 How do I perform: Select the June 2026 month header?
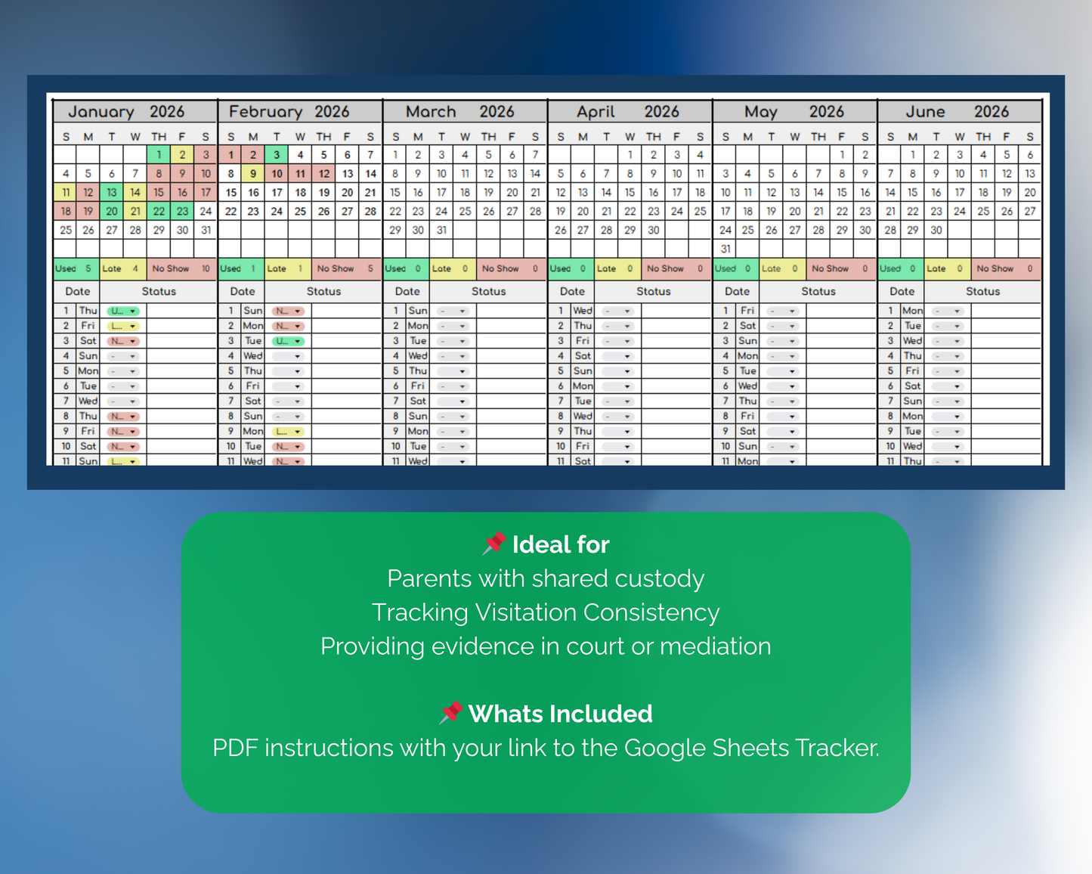pos(959,111)
